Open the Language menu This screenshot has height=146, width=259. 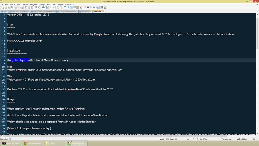pos(34,4)
